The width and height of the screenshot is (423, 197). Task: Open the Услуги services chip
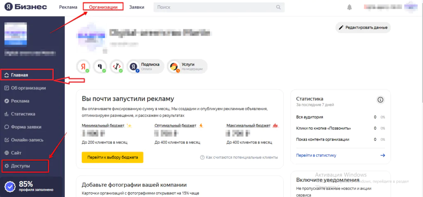187,67
